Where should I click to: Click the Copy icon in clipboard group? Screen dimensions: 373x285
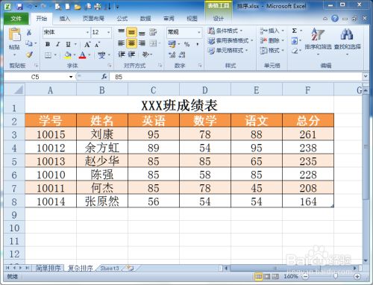point(29,43)
